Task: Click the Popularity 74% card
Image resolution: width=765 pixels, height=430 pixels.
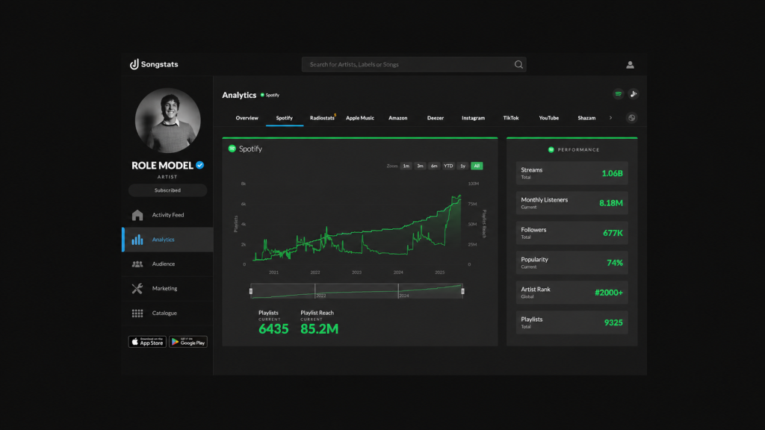Action: pos(572,263)
